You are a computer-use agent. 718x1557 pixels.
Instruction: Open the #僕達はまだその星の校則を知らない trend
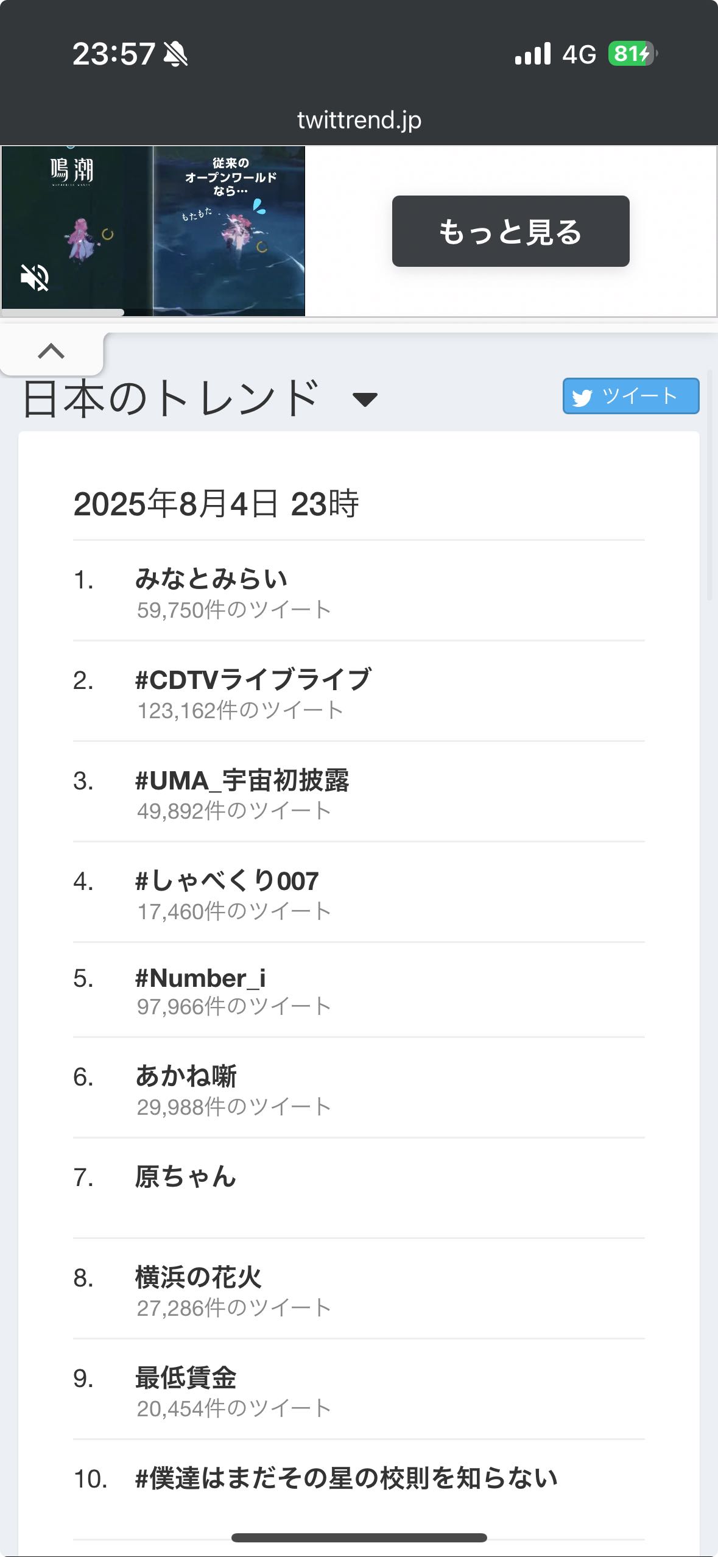click(x=346, y=1478)
